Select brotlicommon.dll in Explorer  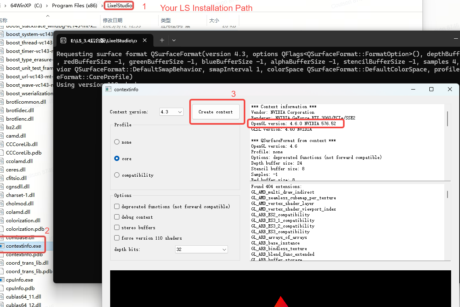click(26, 102)
